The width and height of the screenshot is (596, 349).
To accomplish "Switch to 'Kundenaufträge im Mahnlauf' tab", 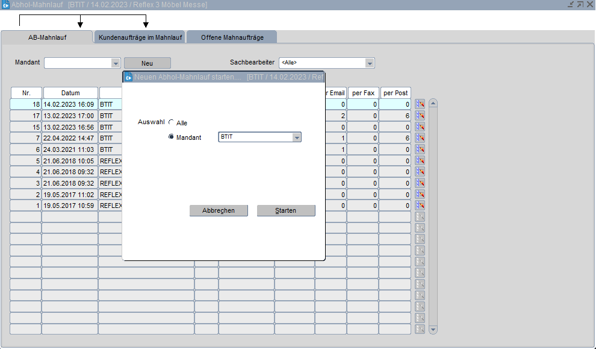I will pos(140,37).
